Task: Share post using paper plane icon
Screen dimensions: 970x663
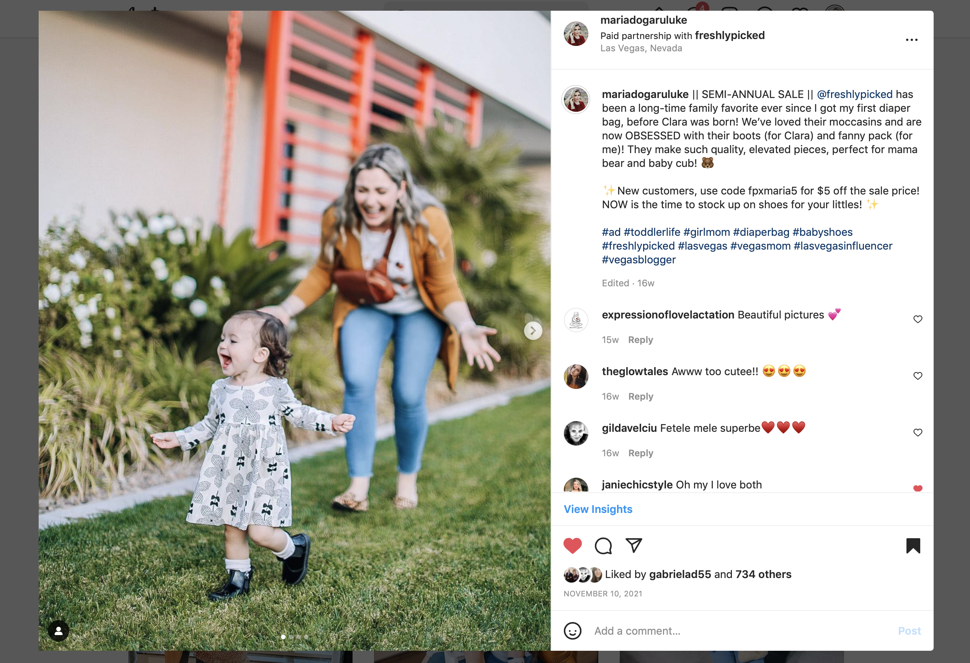Action: click(634, 545)
